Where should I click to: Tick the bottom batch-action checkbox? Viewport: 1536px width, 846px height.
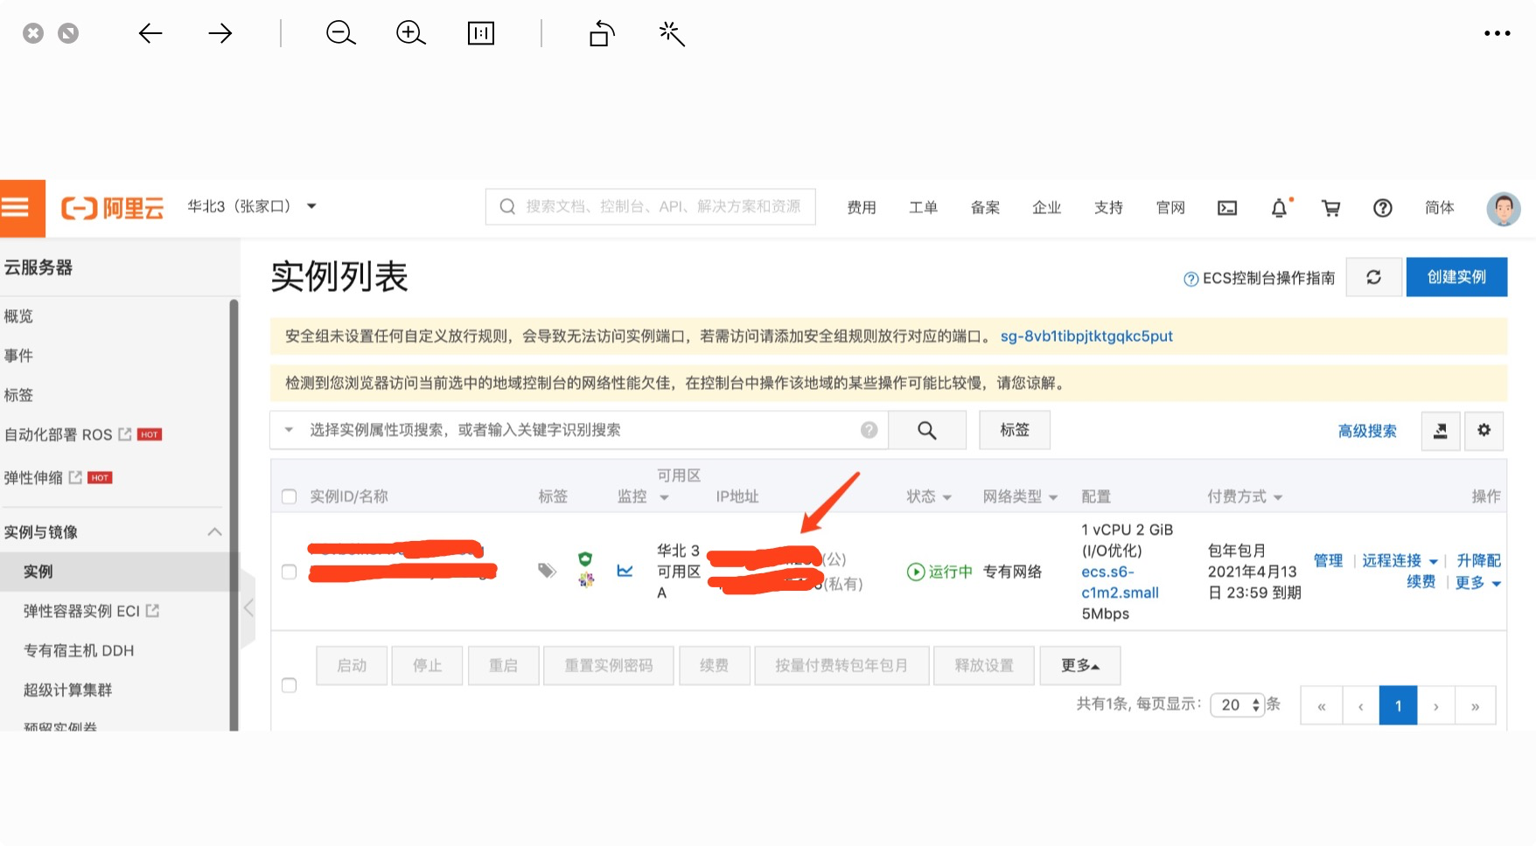tap(290, 685)
